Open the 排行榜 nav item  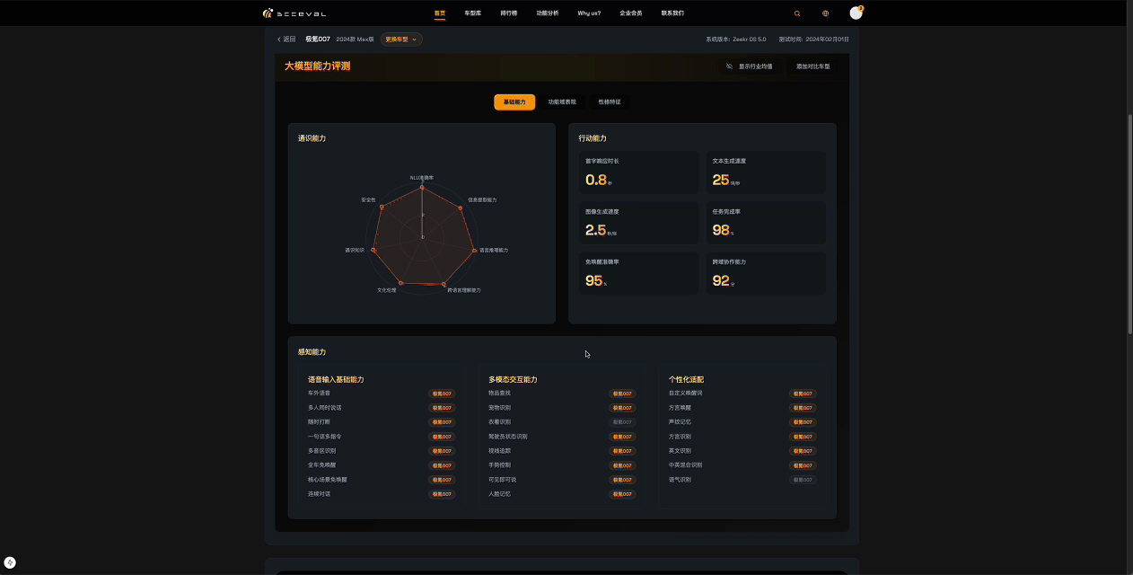pyautogui.click(x=509, y=13)
